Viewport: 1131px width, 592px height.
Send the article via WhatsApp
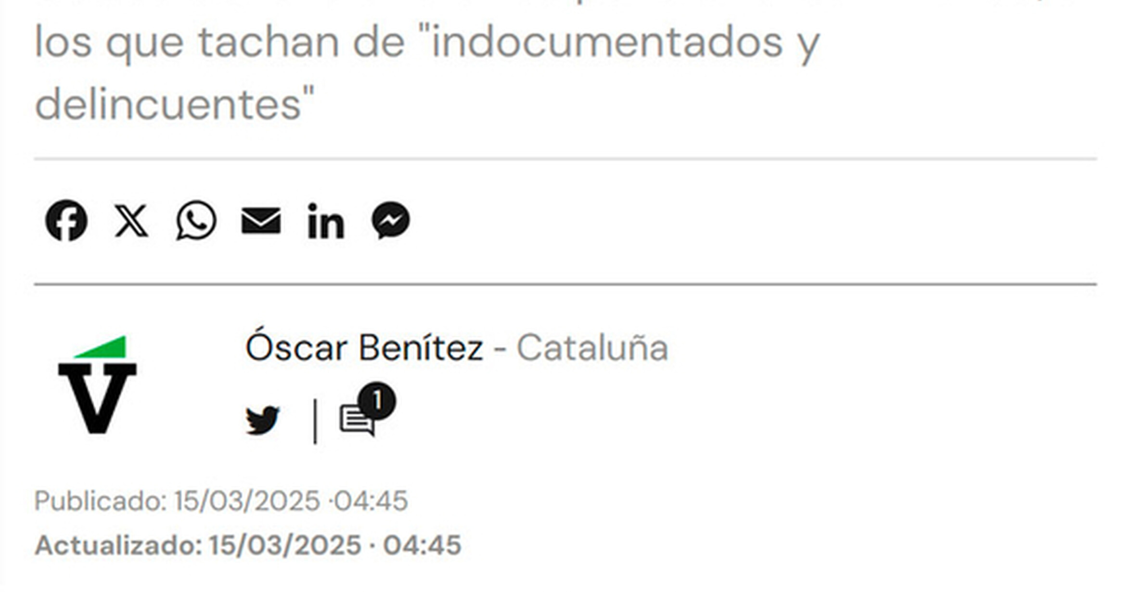196,221
